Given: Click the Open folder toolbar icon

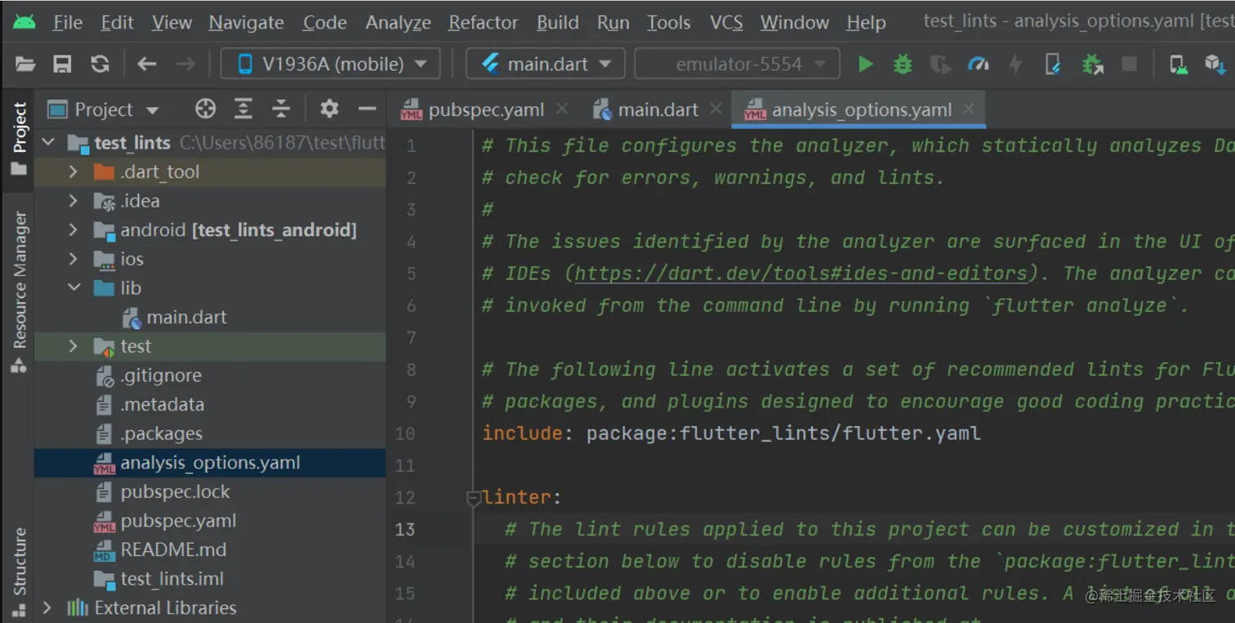Looking at the screenshot, I should (x=25, y=64).
